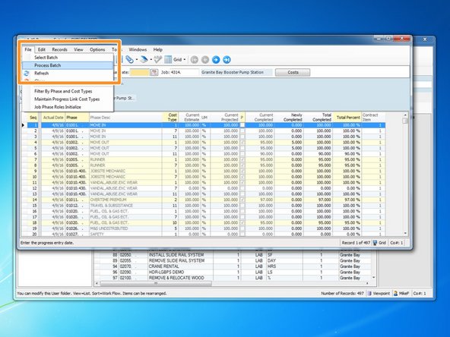Close the back Viewpoint window with its X
450x337 pixels.
click(425, 39)
